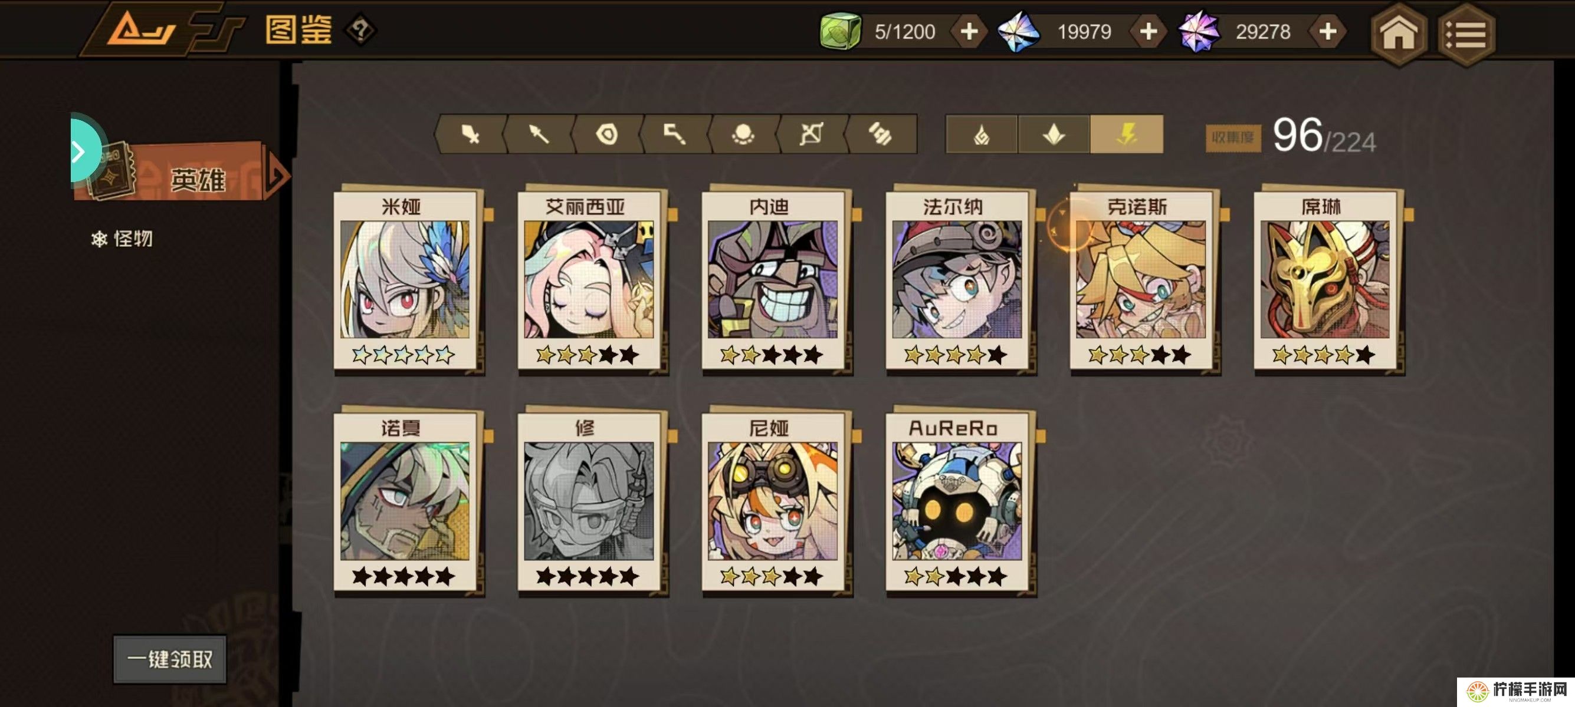The width and height of the screenshot is (1575, 707).
Task: Add more green cube stamina
Action: click(969, 31)
